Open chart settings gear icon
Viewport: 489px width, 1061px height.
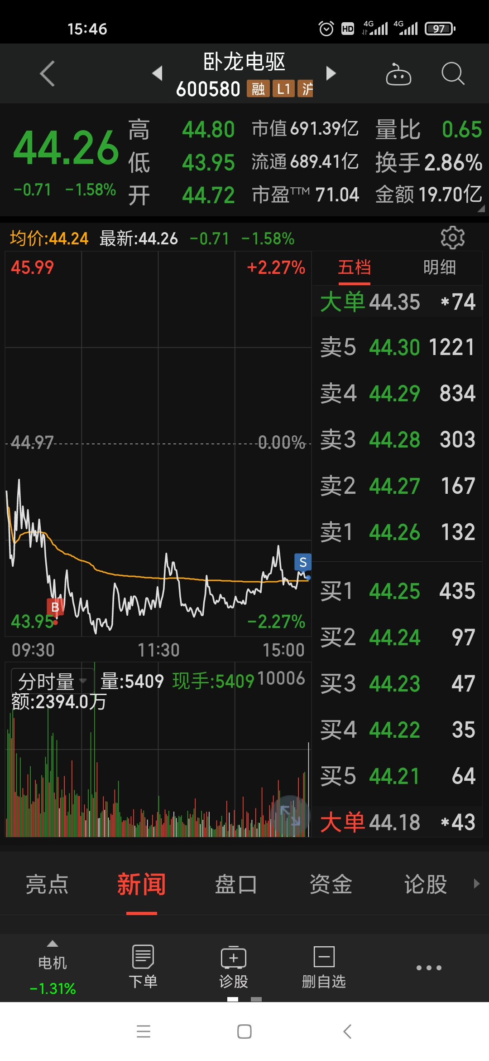click(x=452, y=237)
